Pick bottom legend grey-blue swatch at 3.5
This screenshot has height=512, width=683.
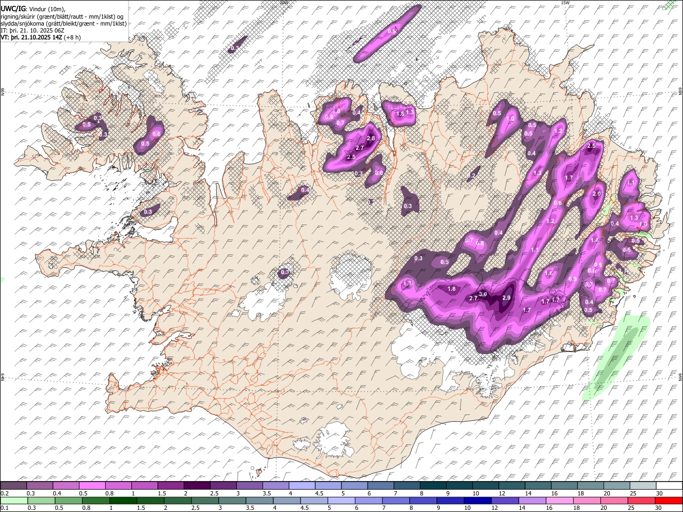point(259,500)
